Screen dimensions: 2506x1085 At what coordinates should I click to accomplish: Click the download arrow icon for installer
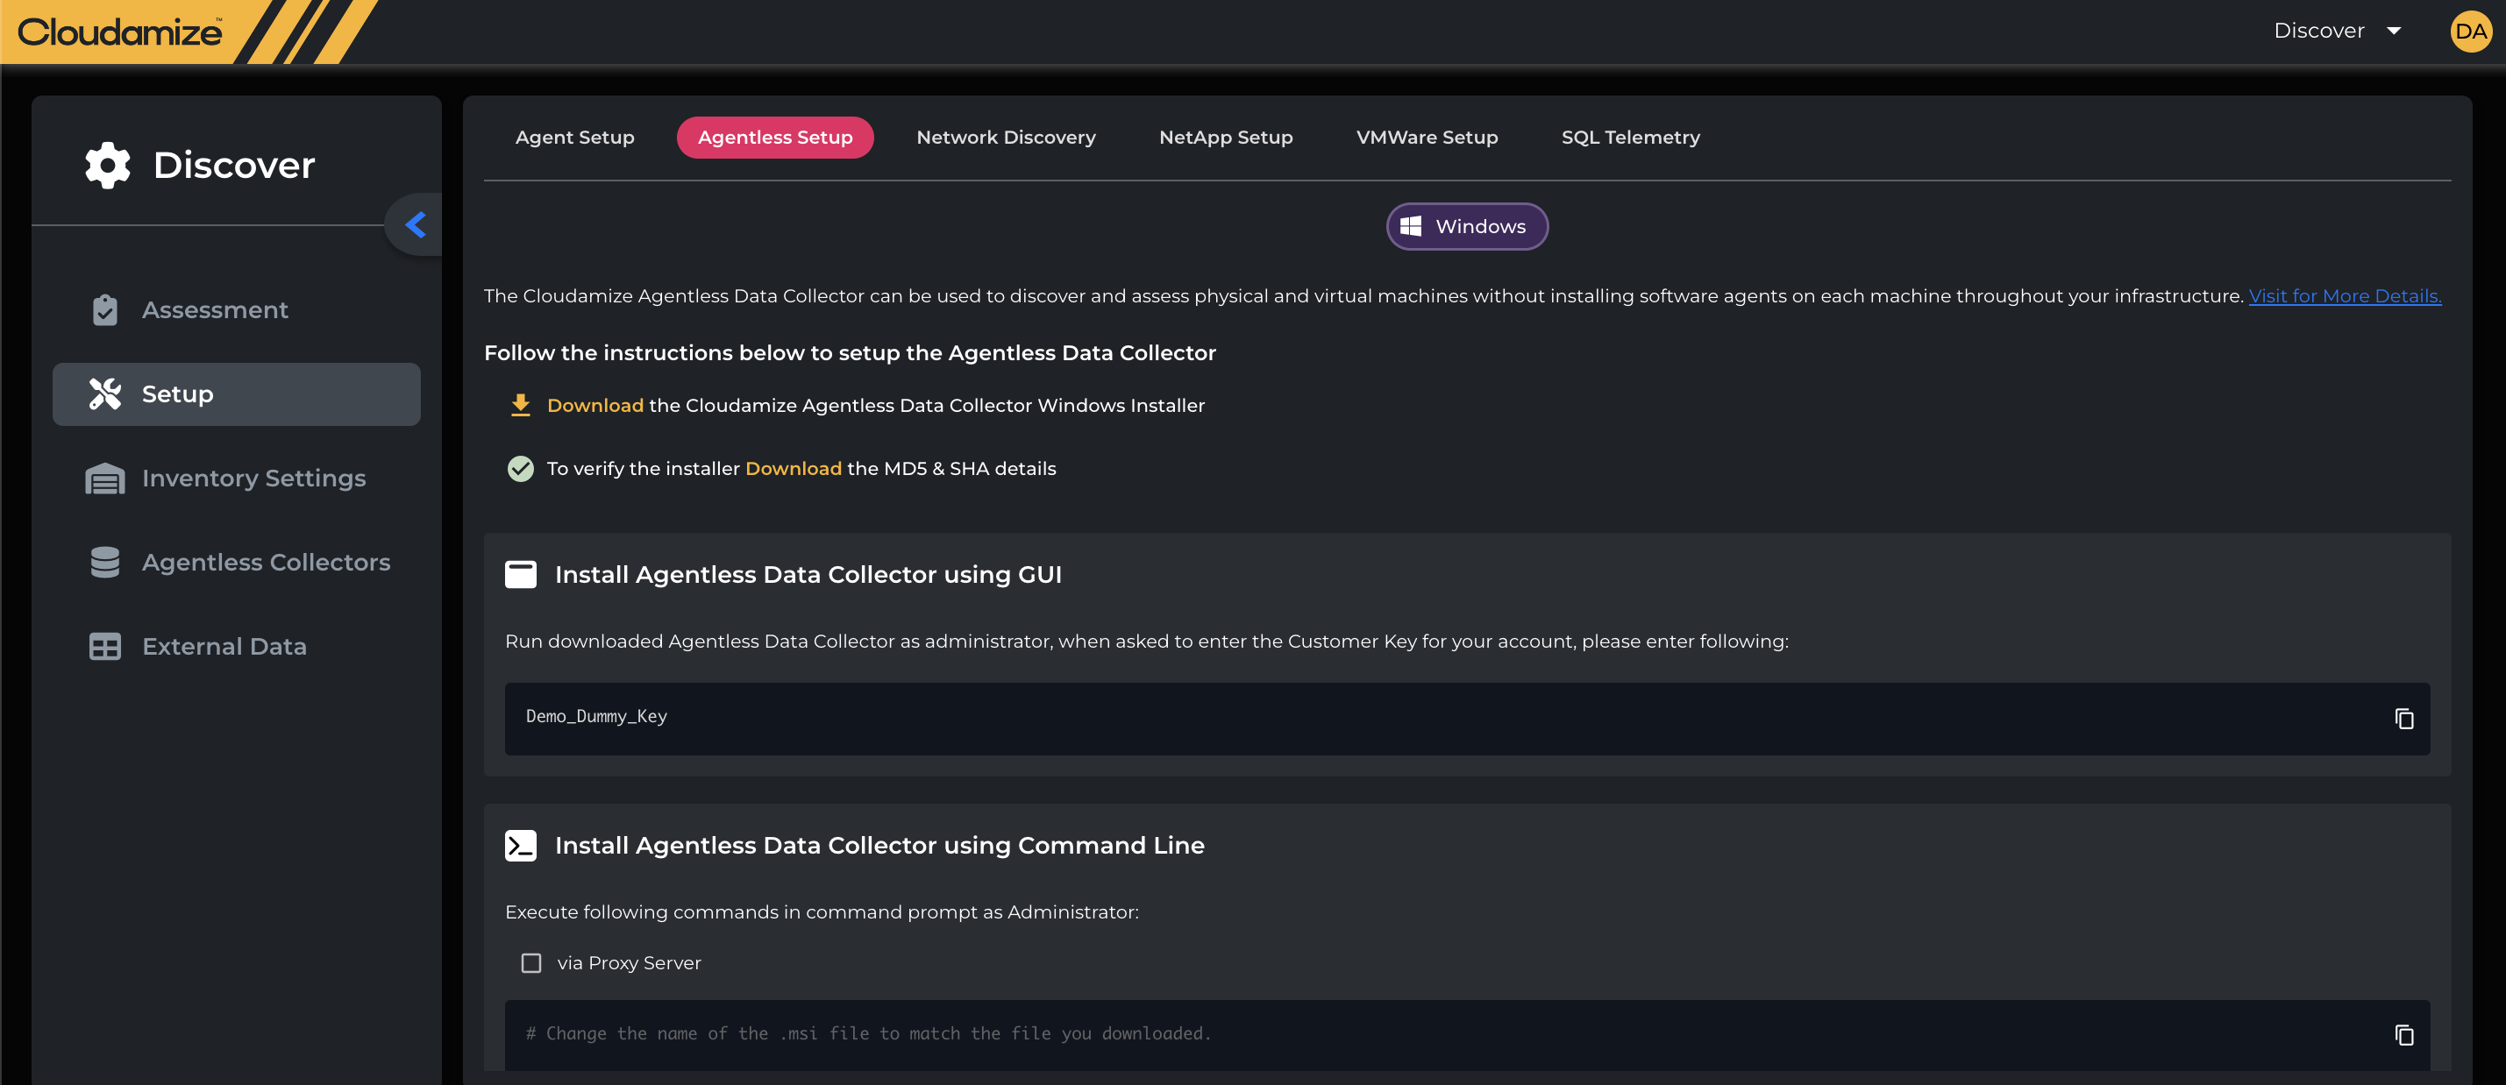pos(521,406)
